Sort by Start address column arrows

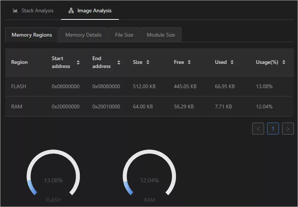click(x=78, y=62)
